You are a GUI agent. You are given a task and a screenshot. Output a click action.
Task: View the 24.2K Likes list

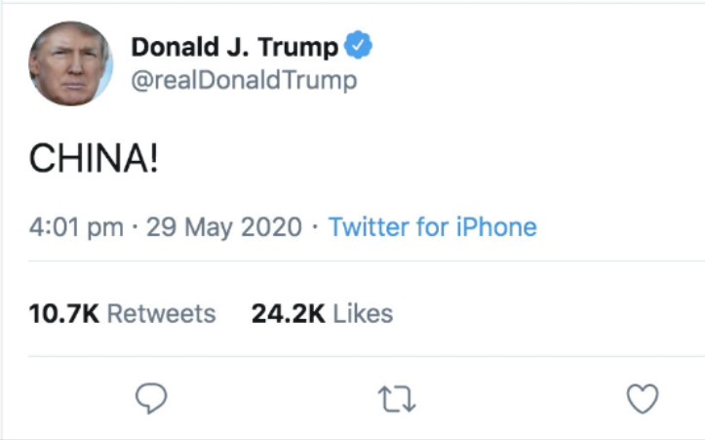[322, 314]
